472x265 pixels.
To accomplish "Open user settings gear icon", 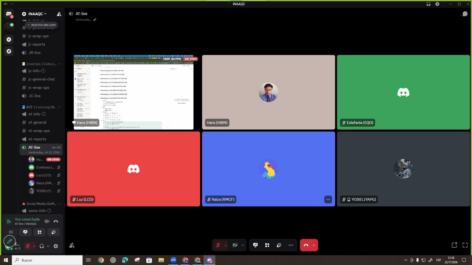I will click(x=56, y=246).
